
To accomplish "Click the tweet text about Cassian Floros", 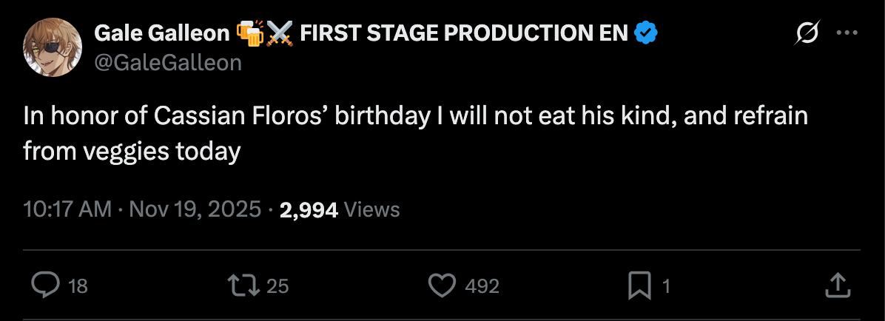I will click(414, 134).
